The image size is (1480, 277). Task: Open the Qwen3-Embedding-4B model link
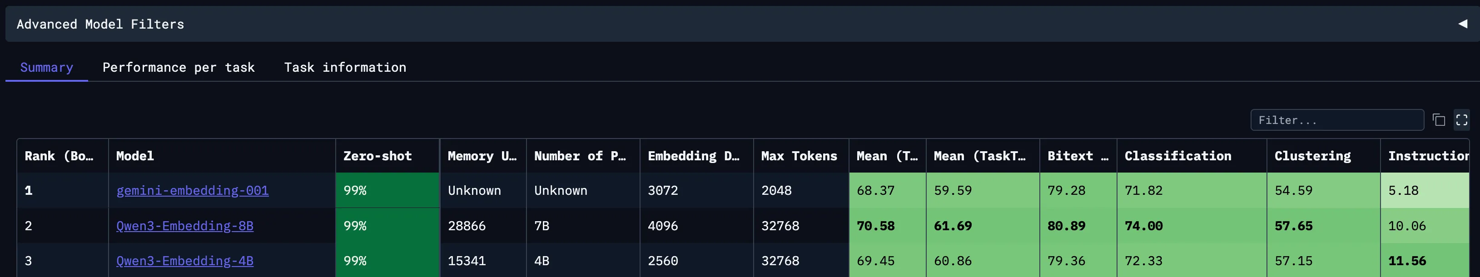coord(184,261)
